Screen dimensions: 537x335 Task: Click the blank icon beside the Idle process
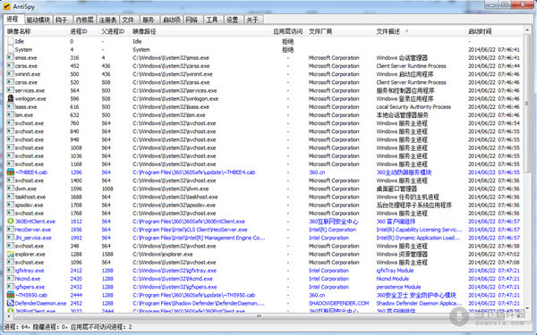[11, 41]
